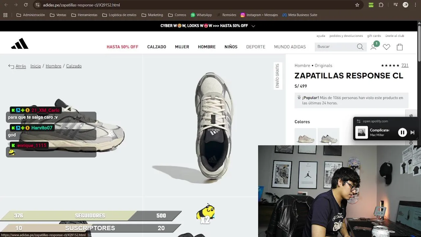Open the 731 reviews link
Image resolution: width=421 pixels, height=237 pixels.
(x=405, y=66)
